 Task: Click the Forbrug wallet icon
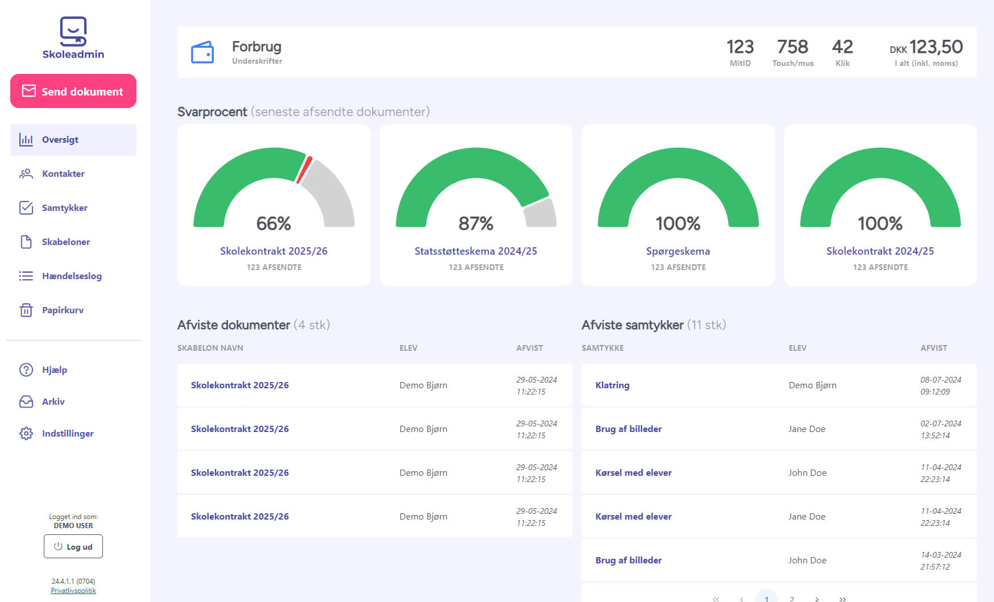pyautogui.click(x=202, y=52)
